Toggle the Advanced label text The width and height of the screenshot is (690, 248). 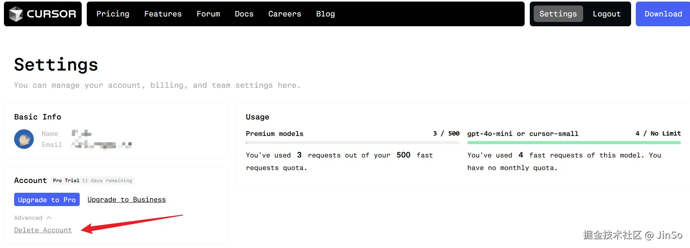tap(28, 218)
